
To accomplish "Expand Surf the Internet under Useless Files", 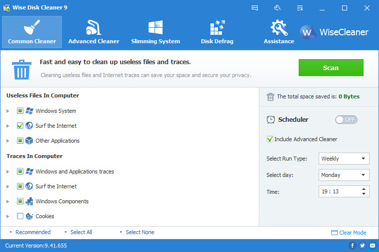I will (x=8, y=126).
